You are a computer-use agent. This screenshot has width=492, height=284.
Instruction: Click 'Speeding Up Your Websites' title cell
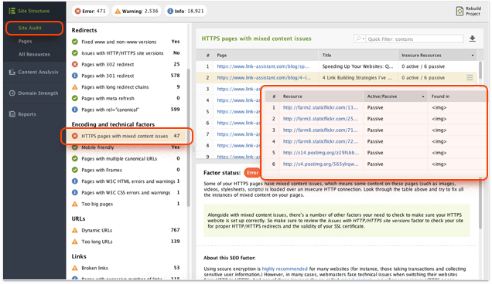click(x=357, y=66)
